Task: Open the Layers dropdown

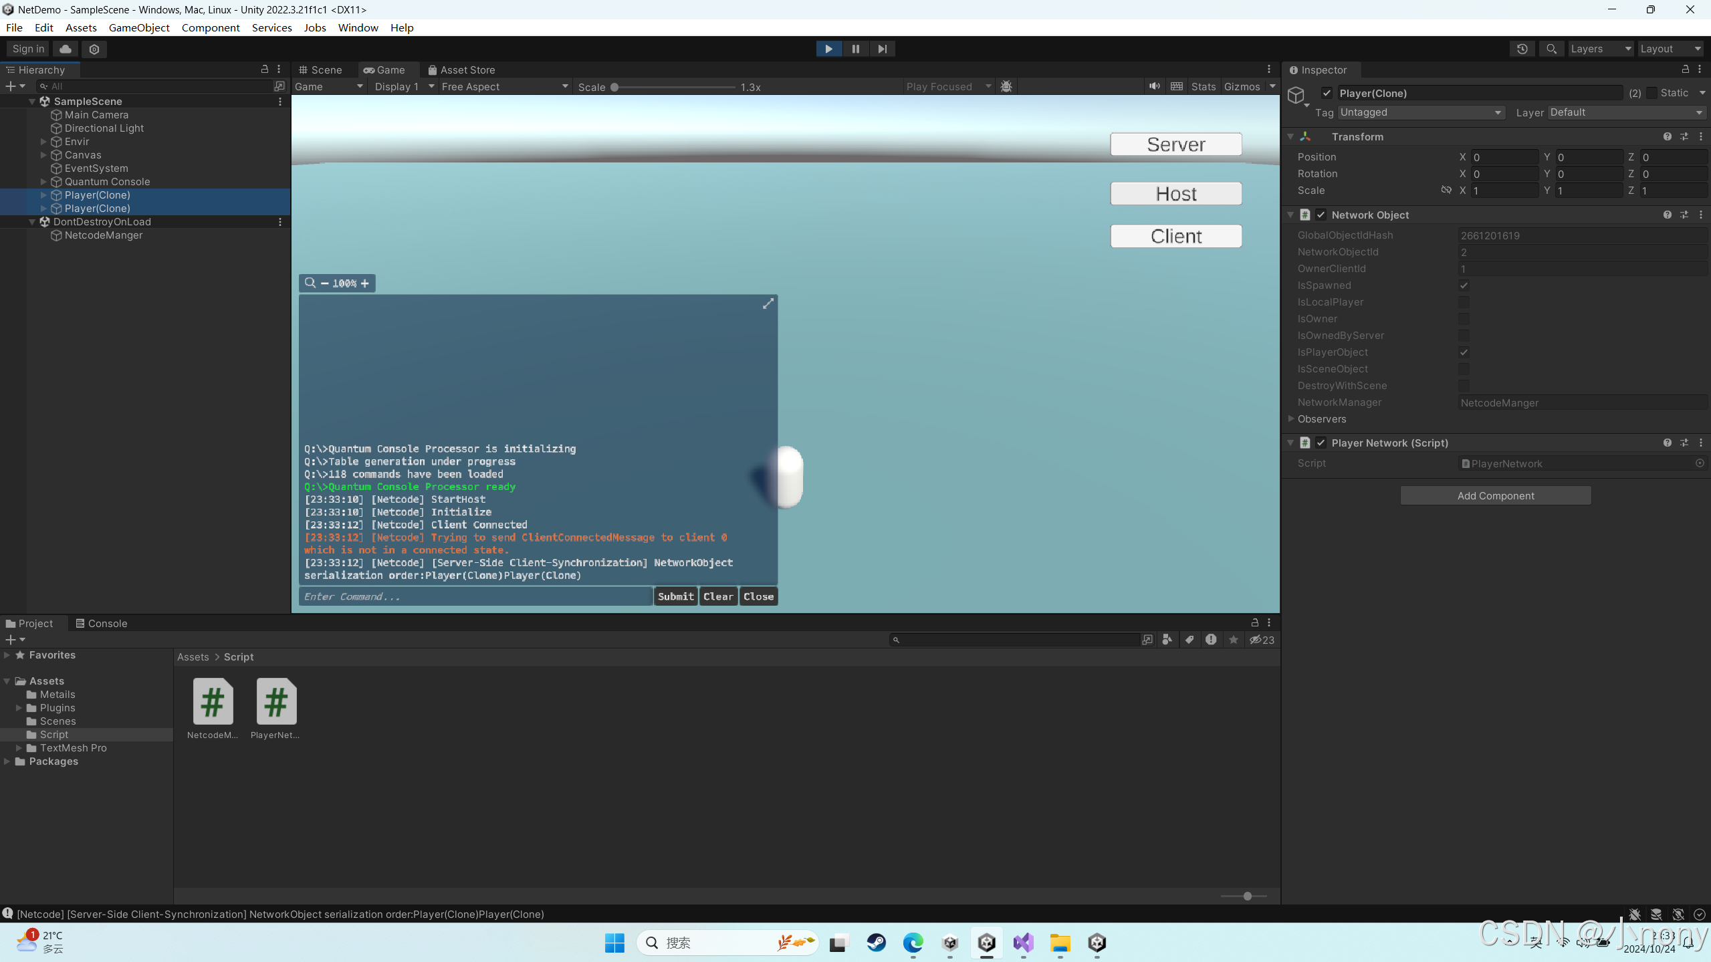Action: pyautogui.click(x=1600, y=48)
